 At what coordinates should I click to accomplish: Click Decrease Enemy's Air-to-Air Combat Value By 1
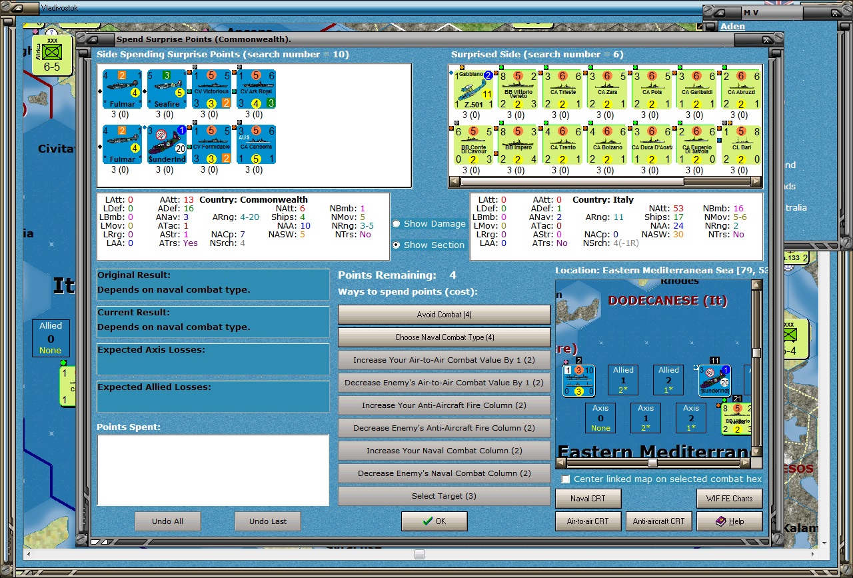(444, 383)
